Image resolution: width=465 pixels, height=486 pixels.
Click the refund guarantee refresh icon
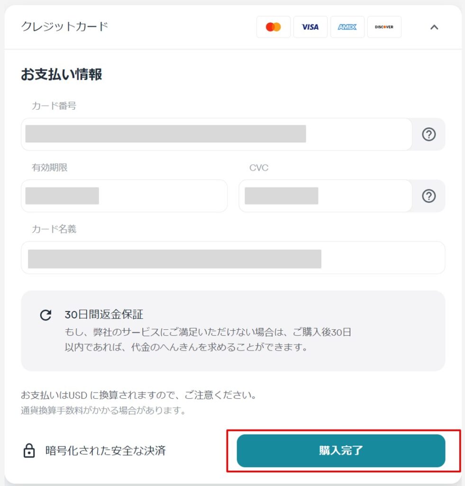[45, 314]
